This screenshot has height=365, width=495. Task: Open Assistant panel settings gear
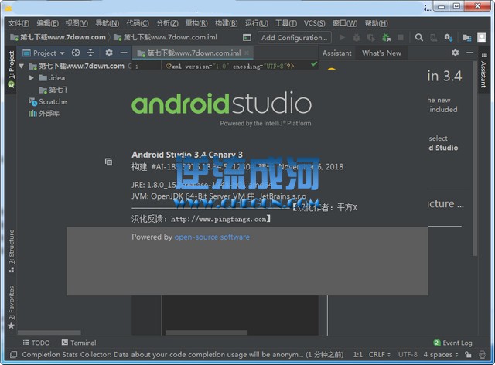point(456,53)
